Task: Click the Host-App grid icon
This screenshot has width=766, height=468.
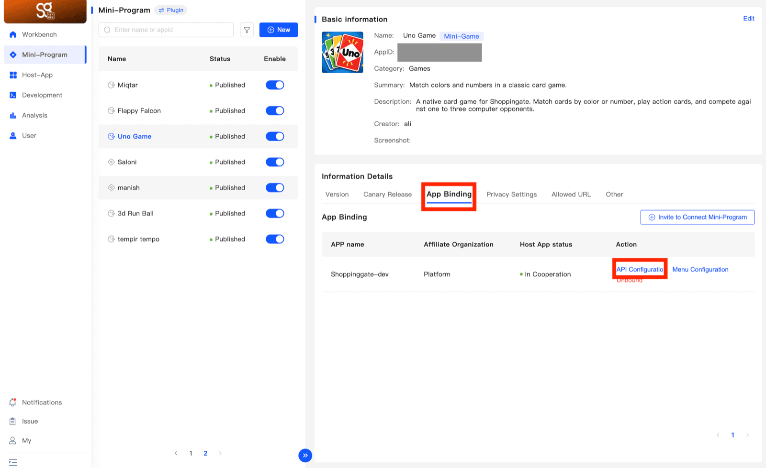Action: (13, 75)
